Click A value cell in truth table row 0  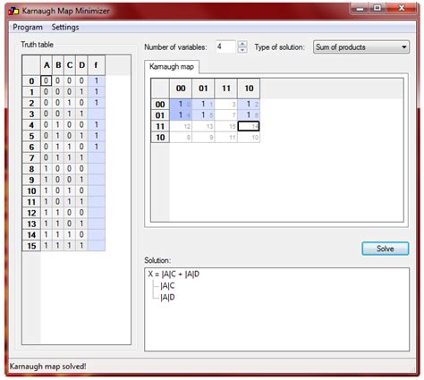(x=47, y=80)
